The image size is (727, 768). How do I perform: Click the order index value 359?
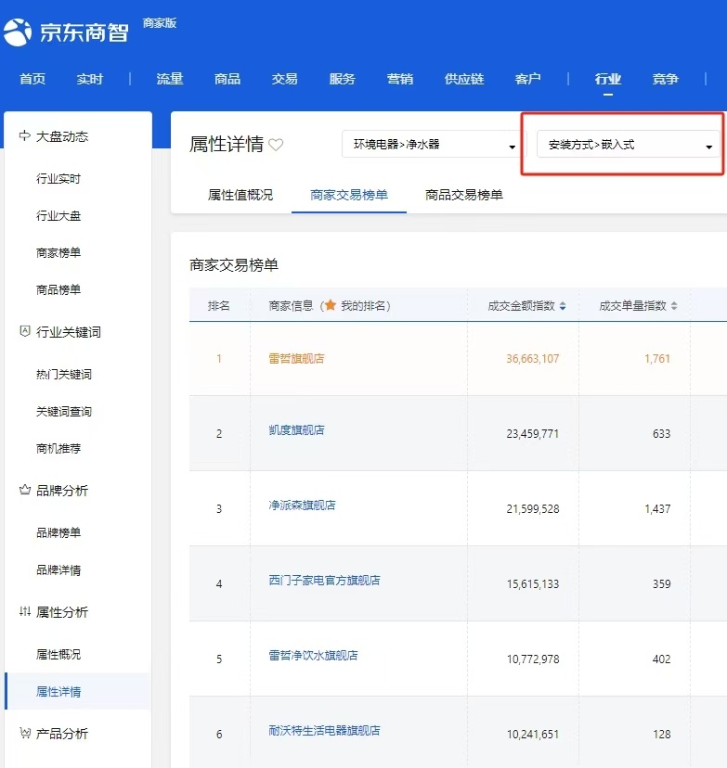(661, 583)
